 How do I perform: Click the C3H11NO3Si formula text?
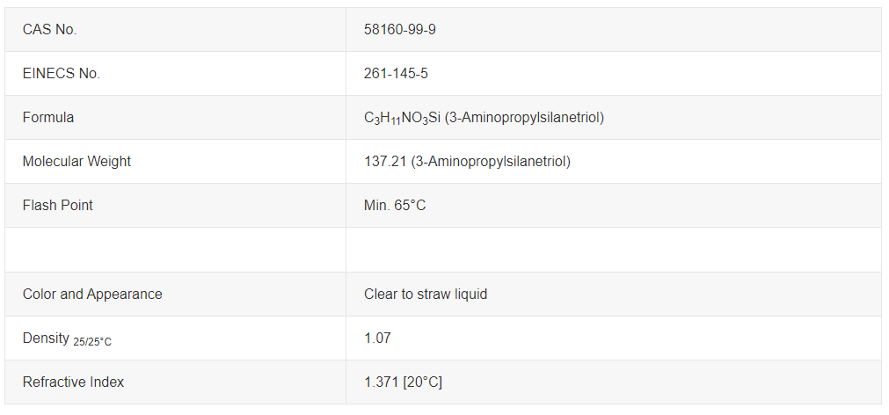pyautogui.click(x=402, y=118)
